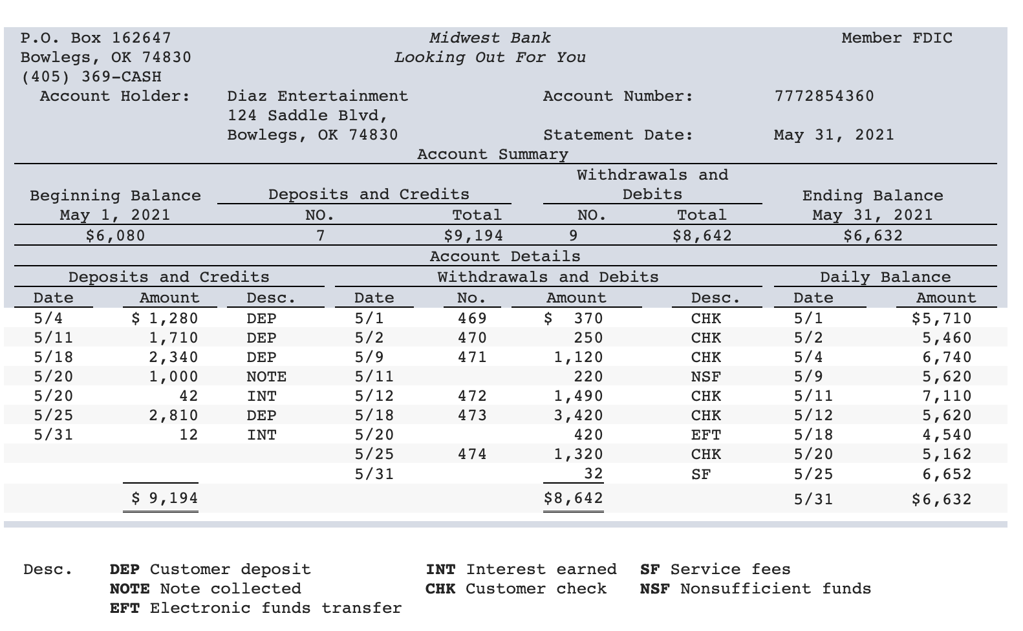
Task: Select the SF description code in withdrawals
Action: 701,475
